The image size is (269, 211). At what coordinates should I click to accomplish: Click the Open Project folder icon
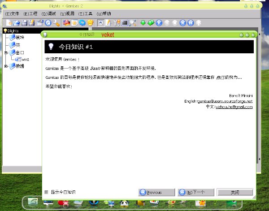pyautogui.click(x=17, y=23)
